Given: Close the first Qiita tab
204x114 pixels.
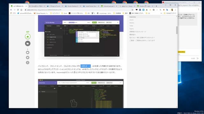Looking at the screenshot, I should tap(26, 6).
